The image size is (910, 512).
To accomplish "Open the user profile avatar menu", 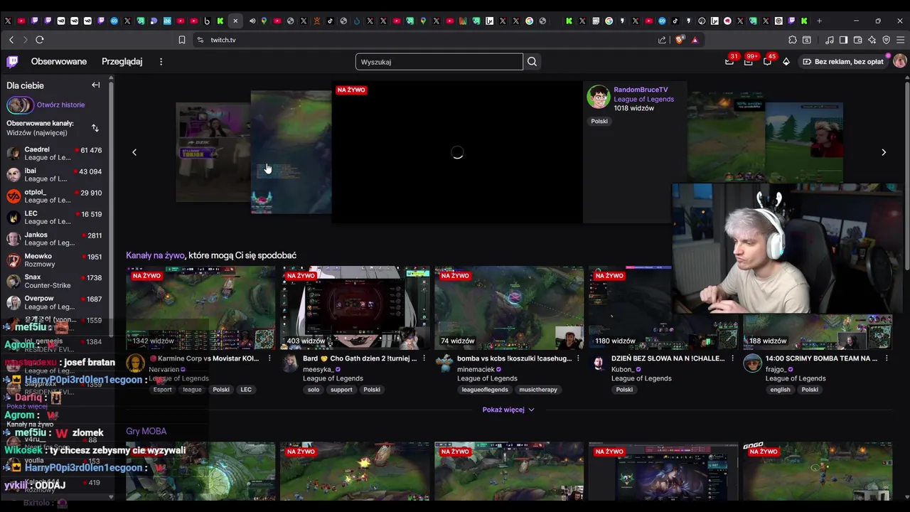I will pos(899,62).
